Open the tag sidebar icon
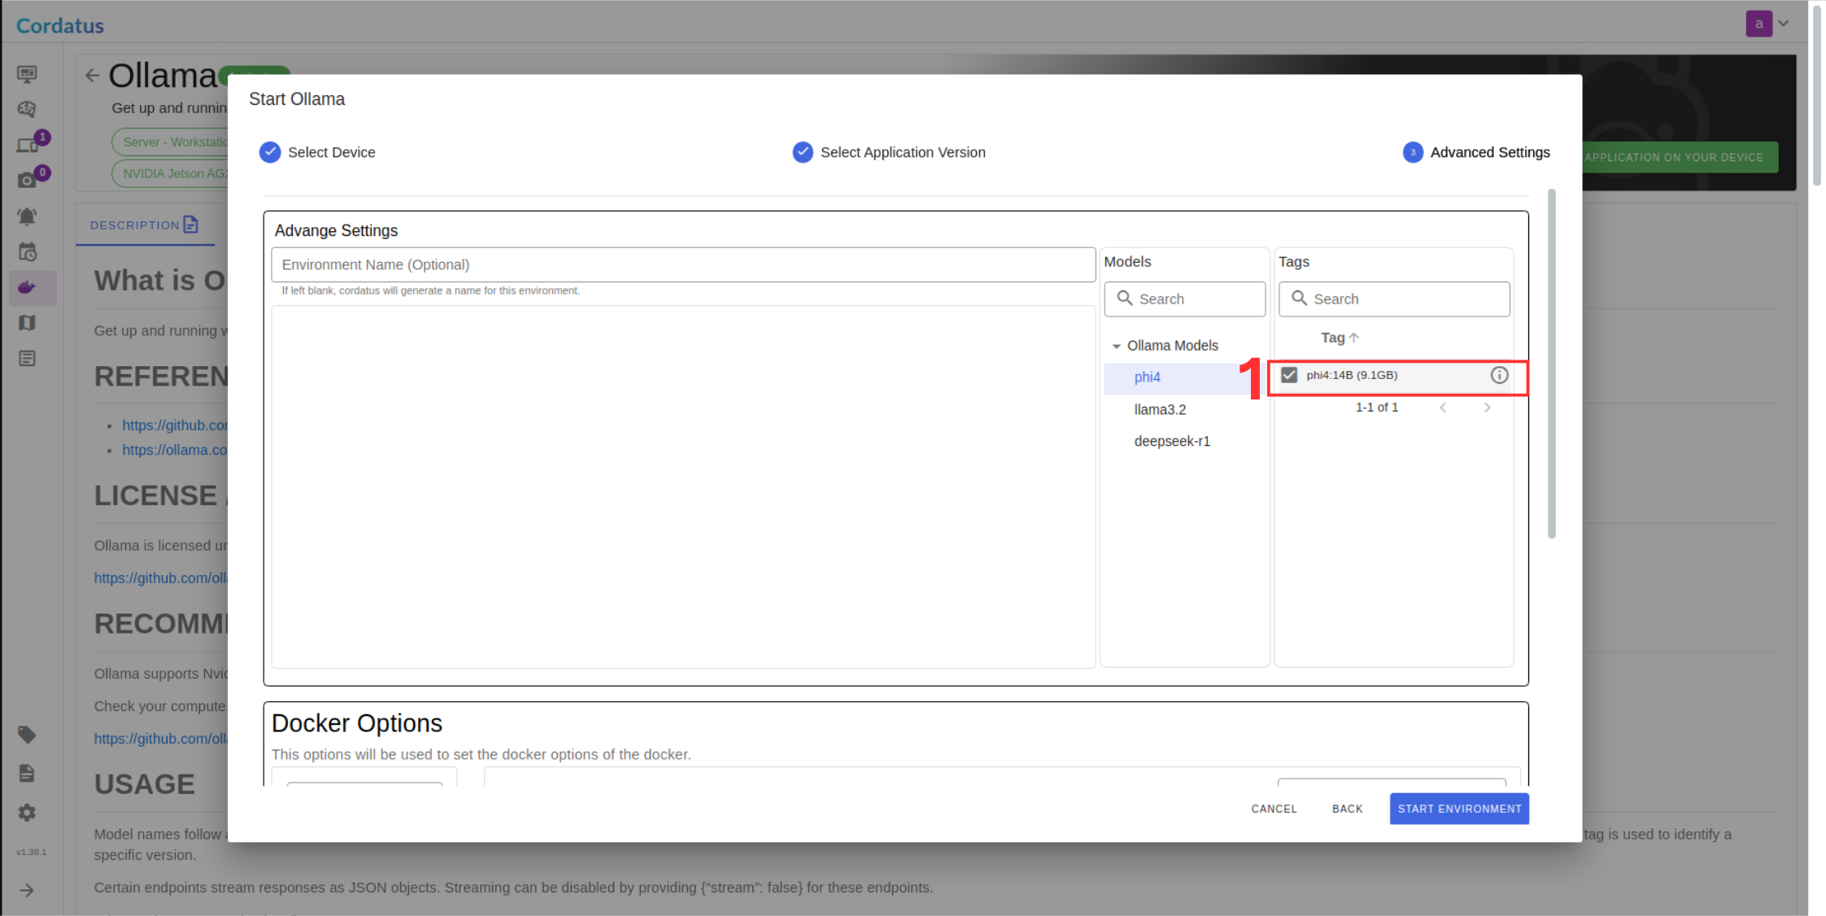This screenshot has width=1826, height=916. pos(27,735)
